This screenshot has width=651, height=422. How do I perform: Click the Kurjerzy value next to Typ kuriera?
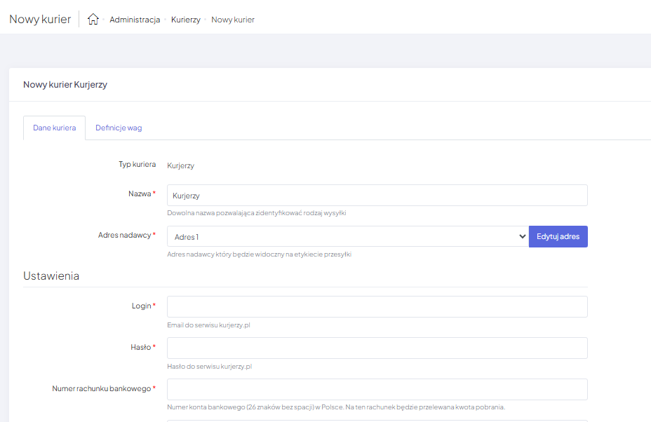click(180, 165)
